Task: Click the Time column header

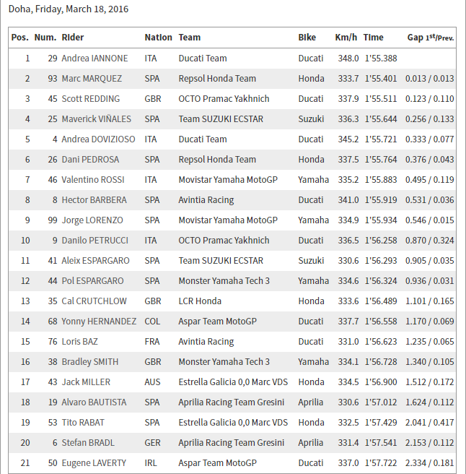Action: [374, 38]
